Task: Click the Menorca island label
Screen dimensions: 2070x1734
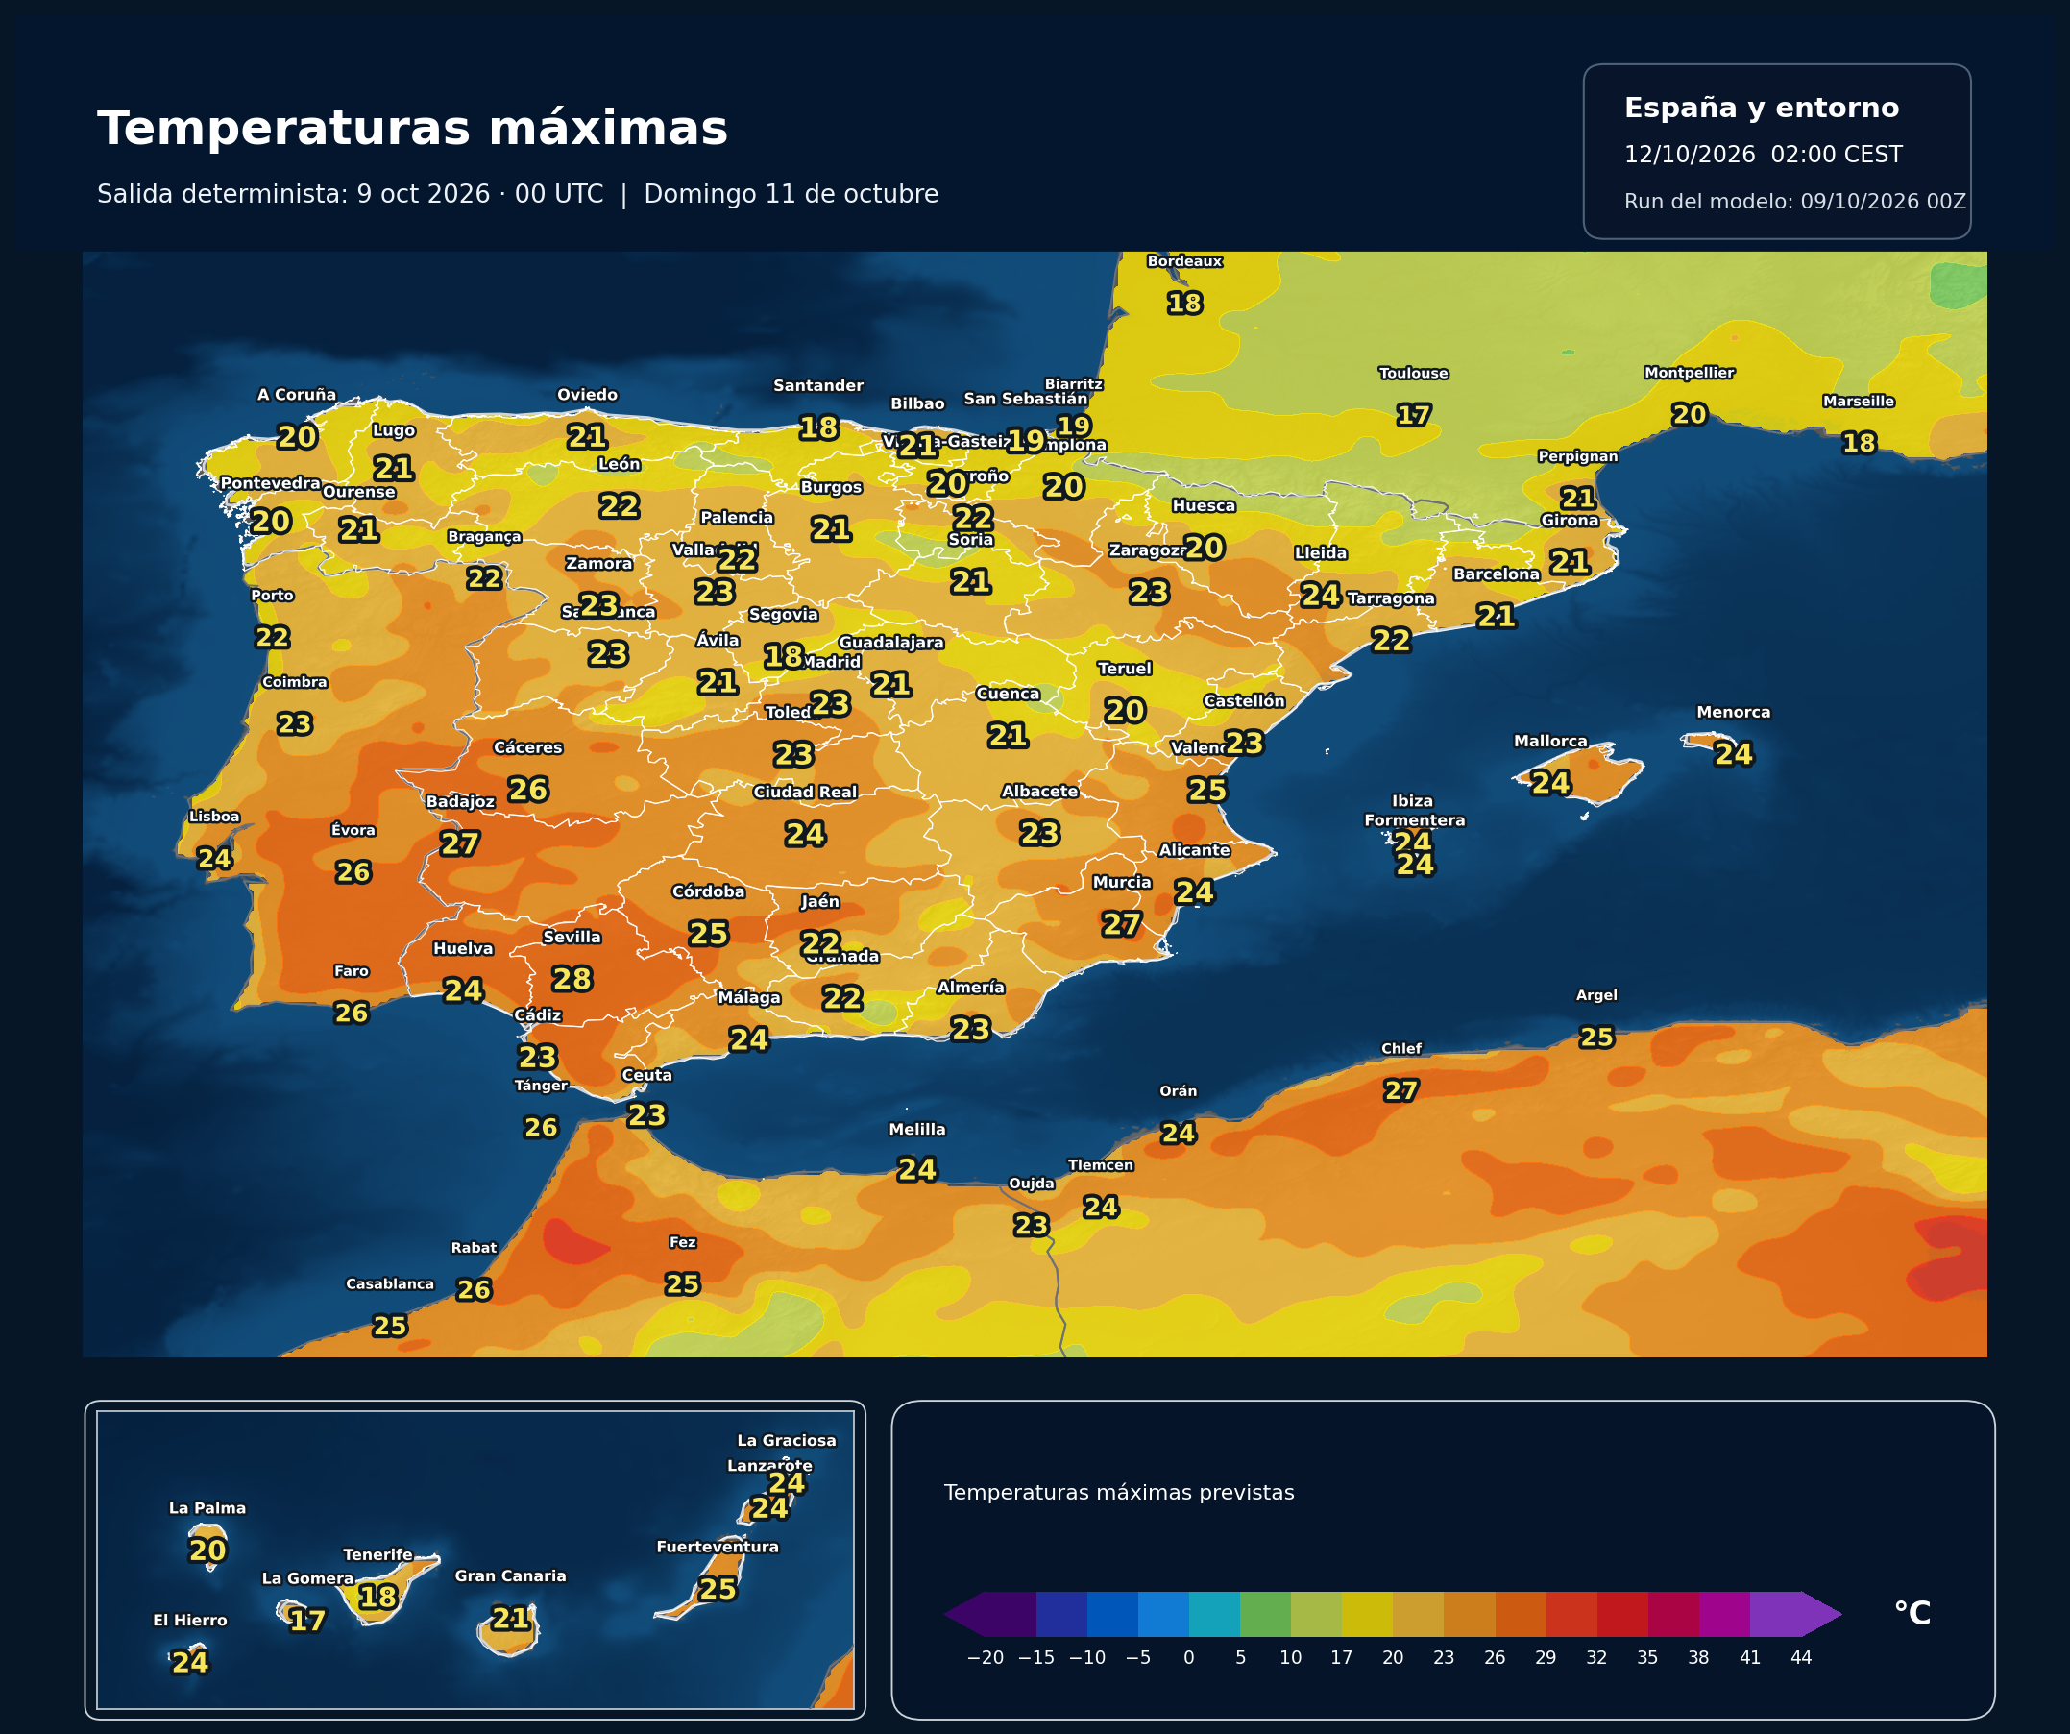Action: 1733,712
